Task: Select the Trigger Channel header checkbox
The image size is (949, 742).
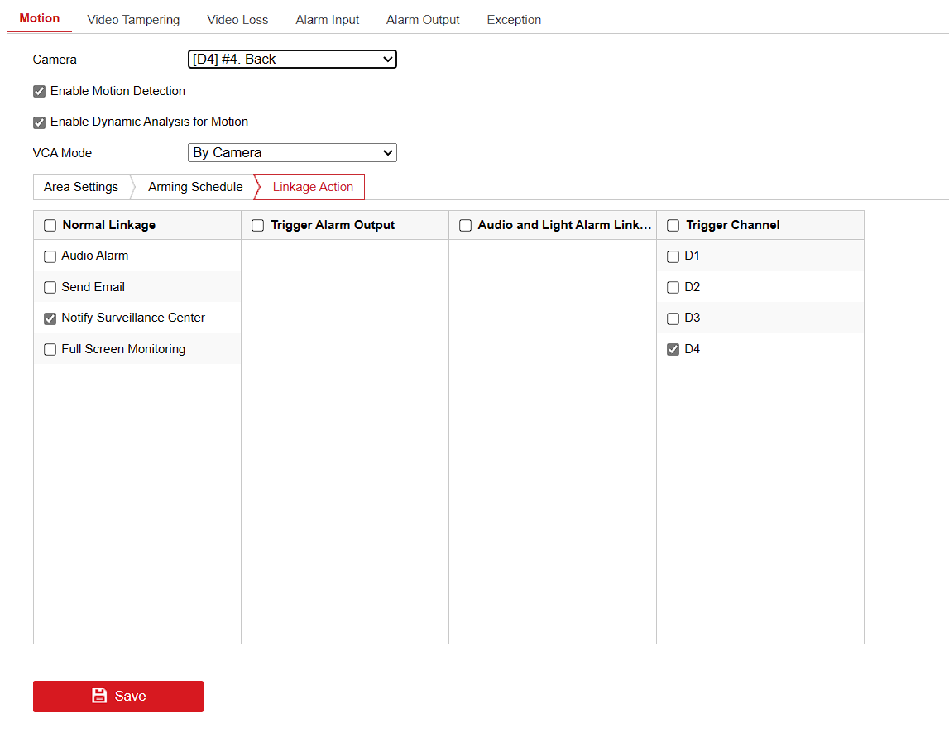Action: [673, 226]
